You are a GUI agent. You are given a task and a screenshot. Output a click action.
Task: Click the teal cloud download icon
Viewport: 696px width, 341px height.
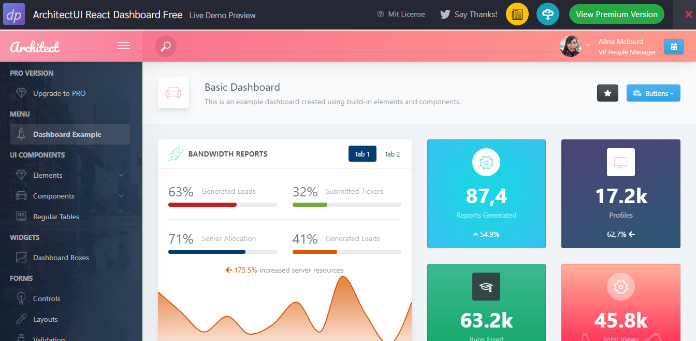(547, 15)
